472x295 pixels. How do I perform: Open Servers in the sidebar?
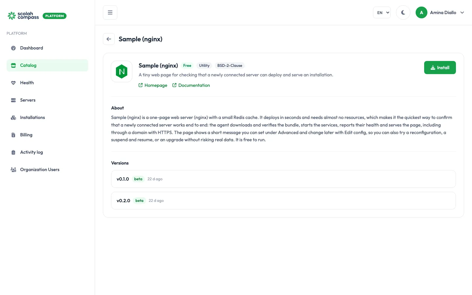[47, 100]
